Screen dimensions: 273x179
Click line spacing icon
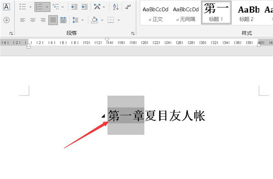(76, 20)
